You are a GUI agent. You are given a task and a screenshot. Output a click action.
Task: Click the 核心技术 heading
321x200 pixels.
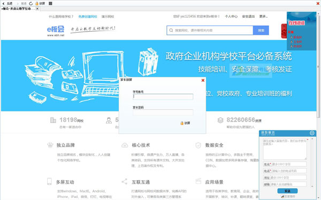coord(141,145)
